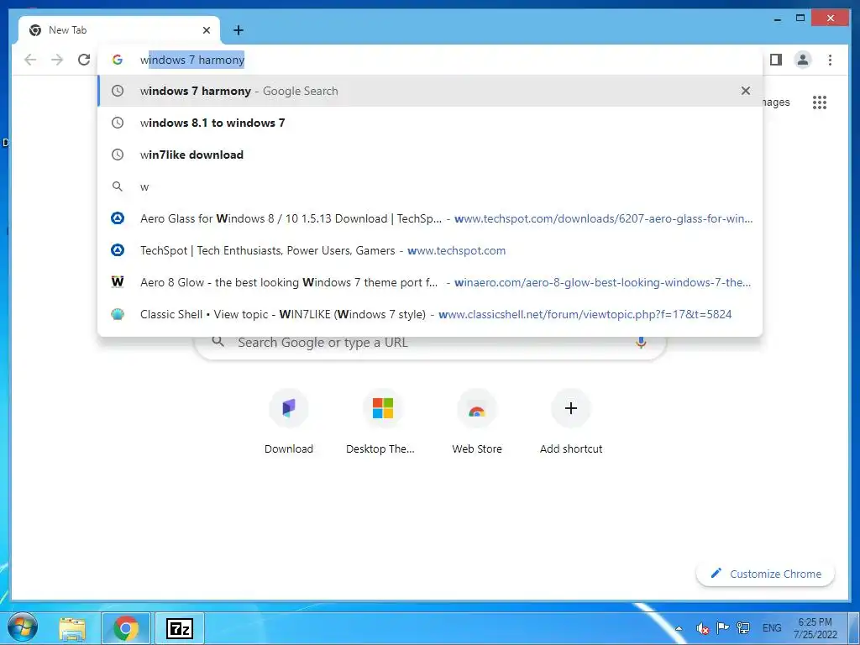Open a new tab with the plus button

coord(238,30)
